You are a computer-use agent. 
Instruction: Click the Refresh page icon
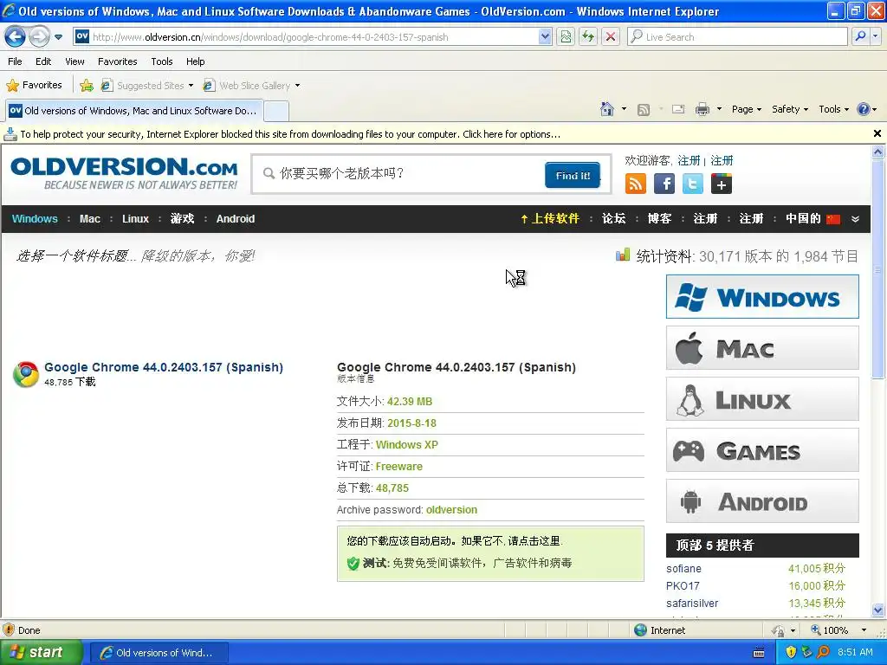(588, 36)
